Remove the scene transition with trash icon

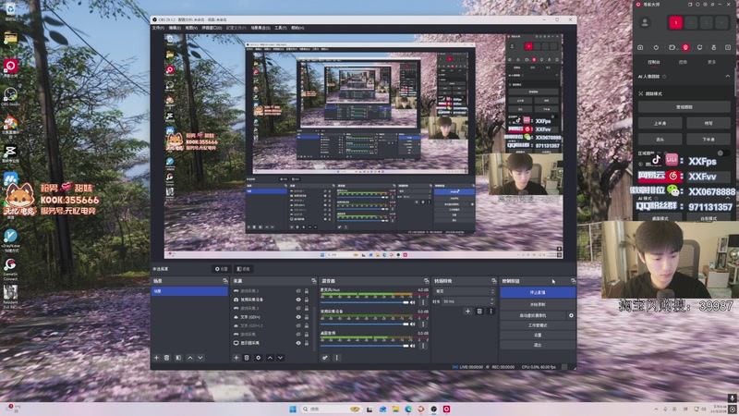point(479,312)
